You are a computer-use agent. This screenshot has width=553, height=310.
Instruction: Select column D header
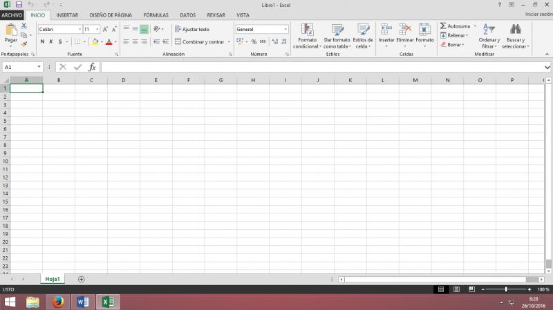click(123, 80)
